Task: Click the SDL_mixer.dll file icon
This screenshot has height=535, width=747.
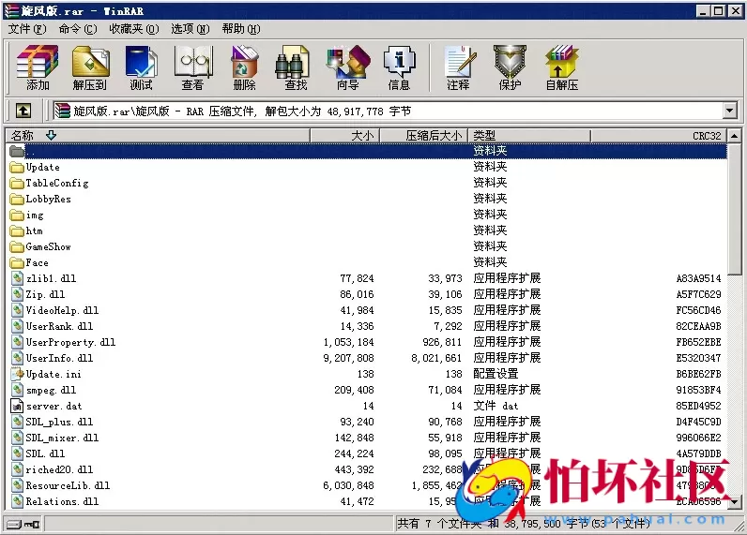Action: click(x=17, y=438)
